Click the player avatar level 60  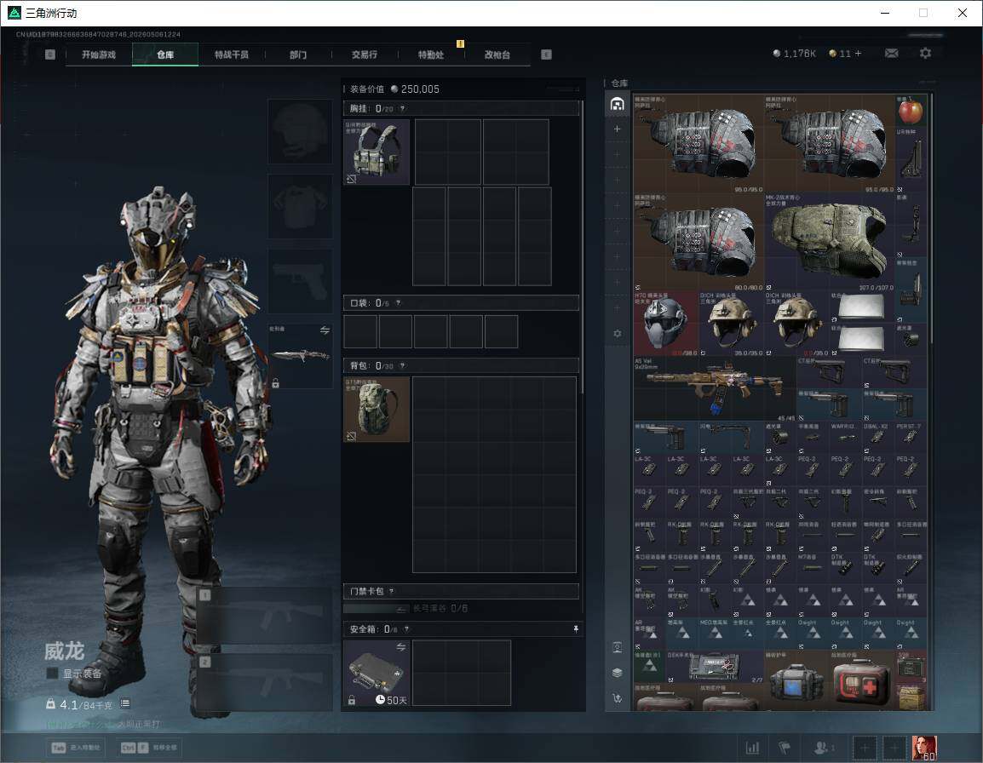point(924,748)
